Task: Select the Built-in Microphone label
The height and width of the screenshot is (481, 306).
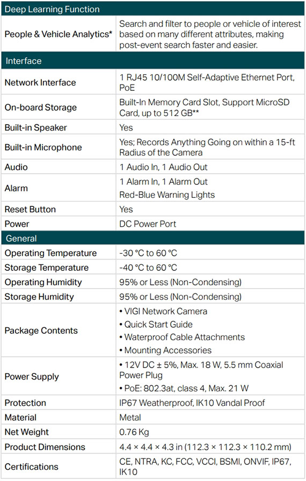Action: coord(43,147)
